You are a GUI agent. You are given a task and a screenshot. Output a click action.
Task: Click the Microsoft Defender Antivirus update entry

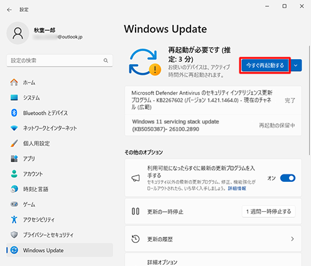pos(213,100)
